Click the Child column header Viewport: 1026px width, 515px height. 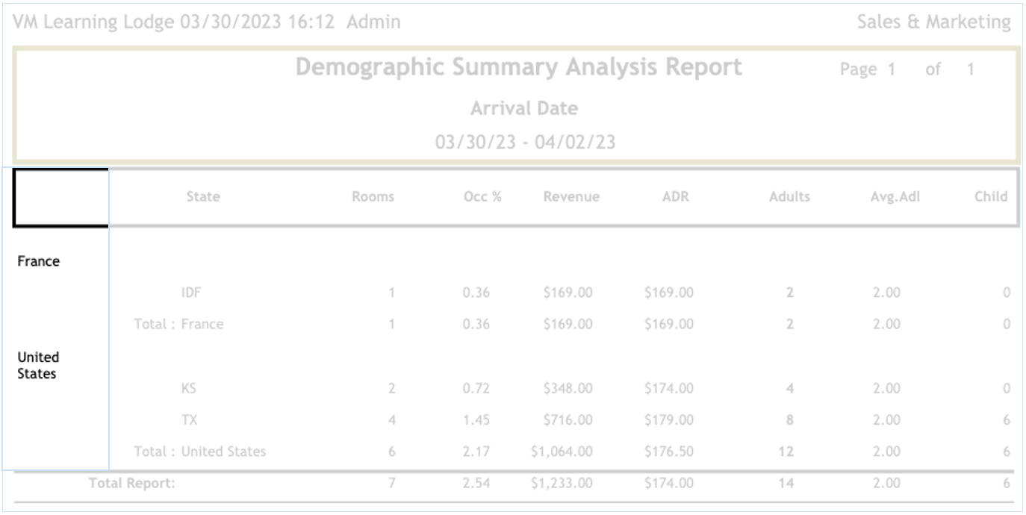[x=990, y=197]
